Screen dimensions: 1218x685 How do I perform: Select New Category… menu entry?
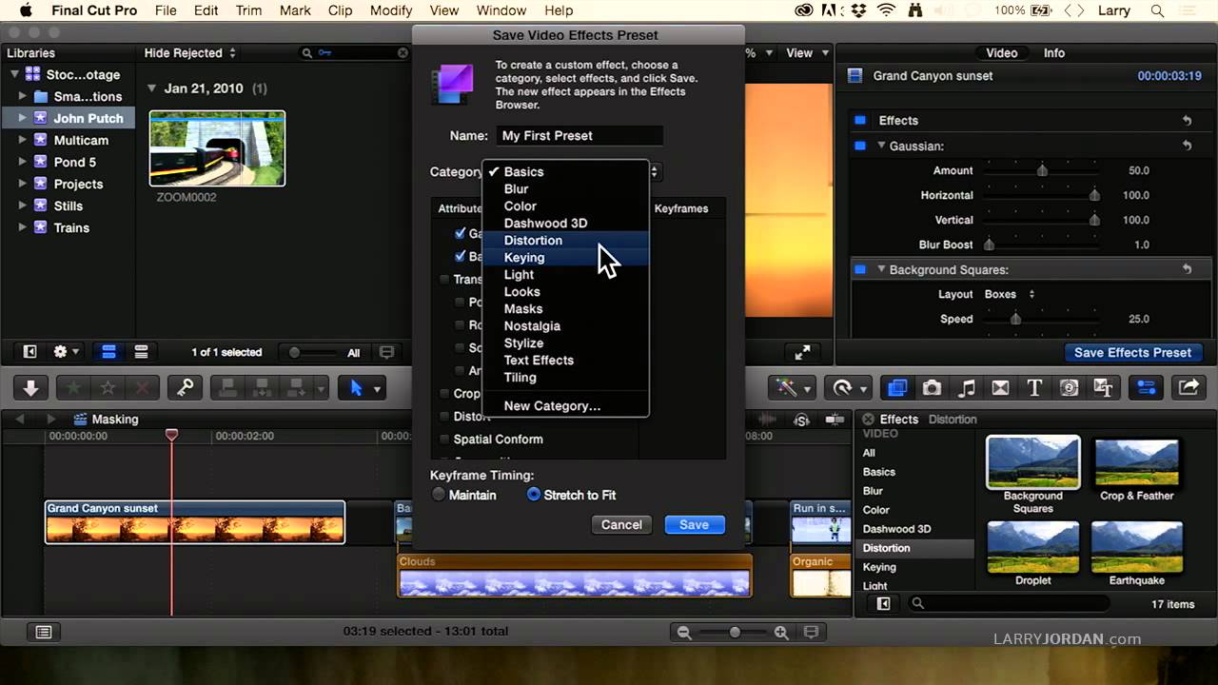pos(552,405)
